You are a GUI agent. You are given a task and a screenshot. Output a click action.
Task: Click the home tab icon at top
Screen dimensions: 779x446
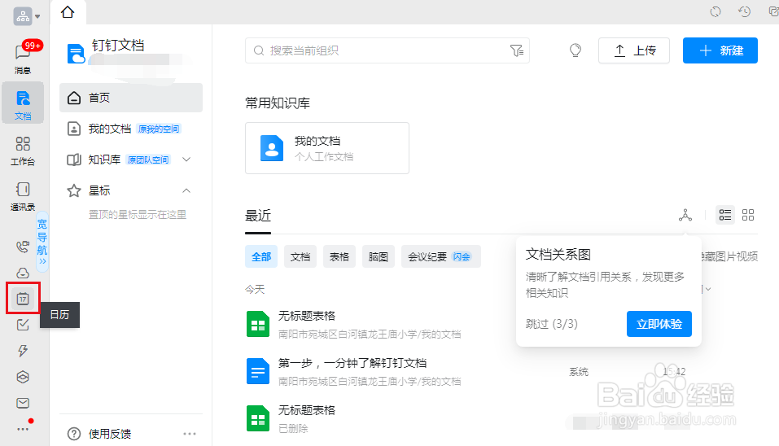point(68,12)
